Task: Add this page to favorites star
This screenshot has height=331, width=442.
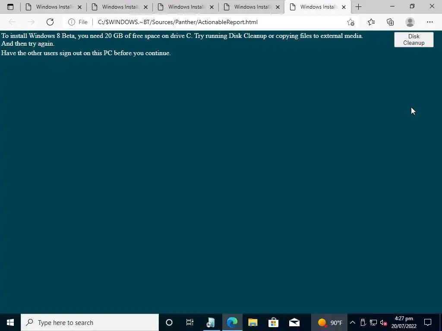Action: (350, 22)
